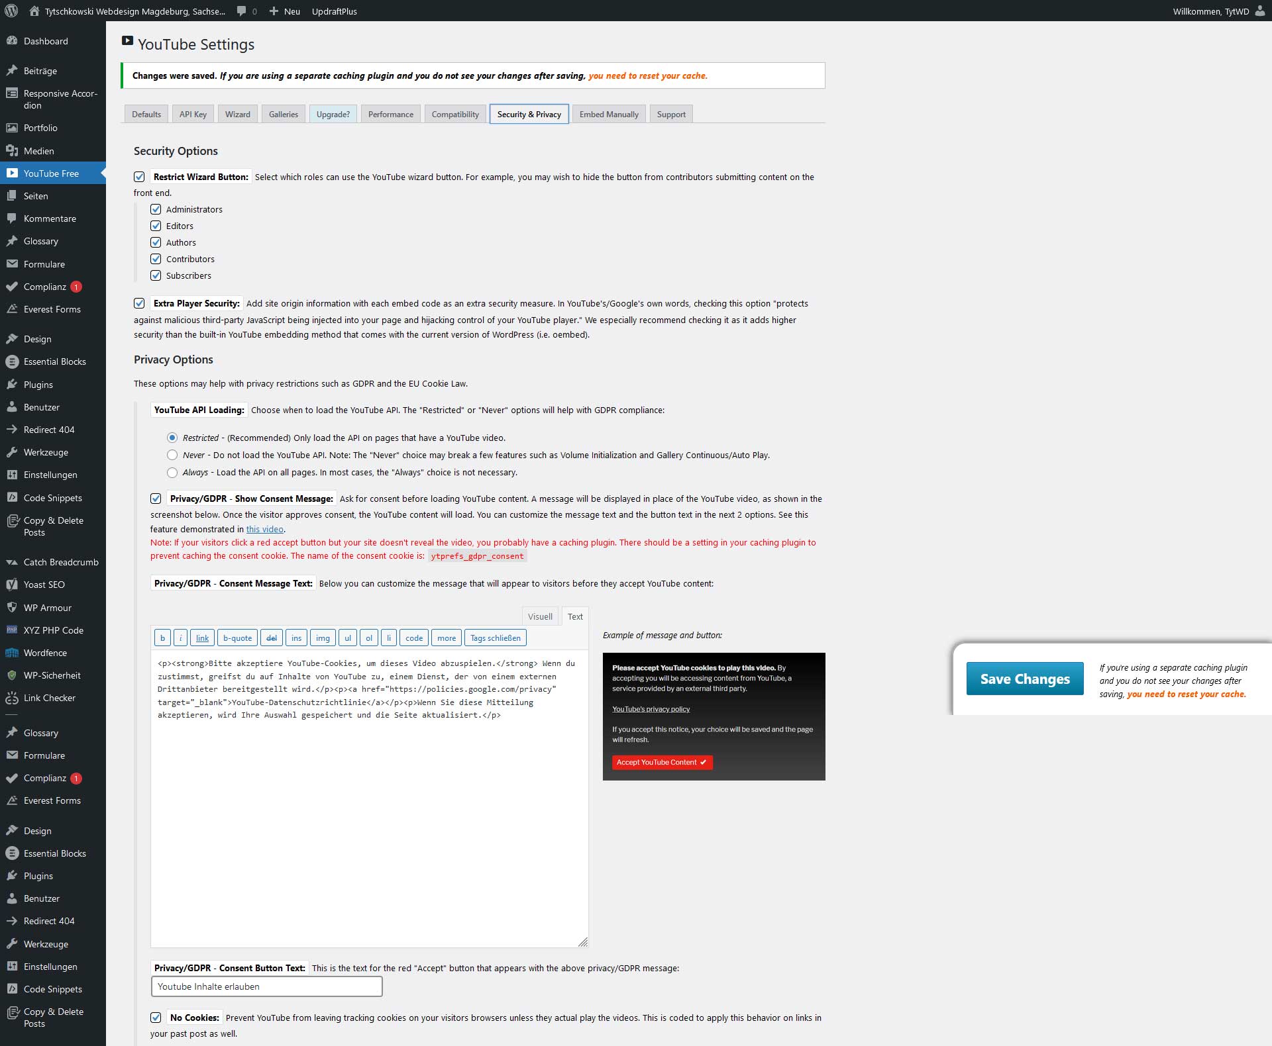Image resolution: width=1272 pixels, height=1046 pixels.
Task: Select the Always API loading radio option
Action: 172,472
